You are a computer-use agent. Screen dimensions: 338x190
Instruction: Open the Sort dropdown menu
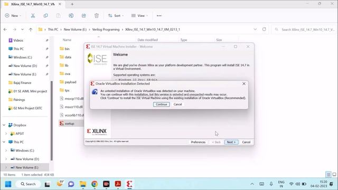[x=116, y=15]
